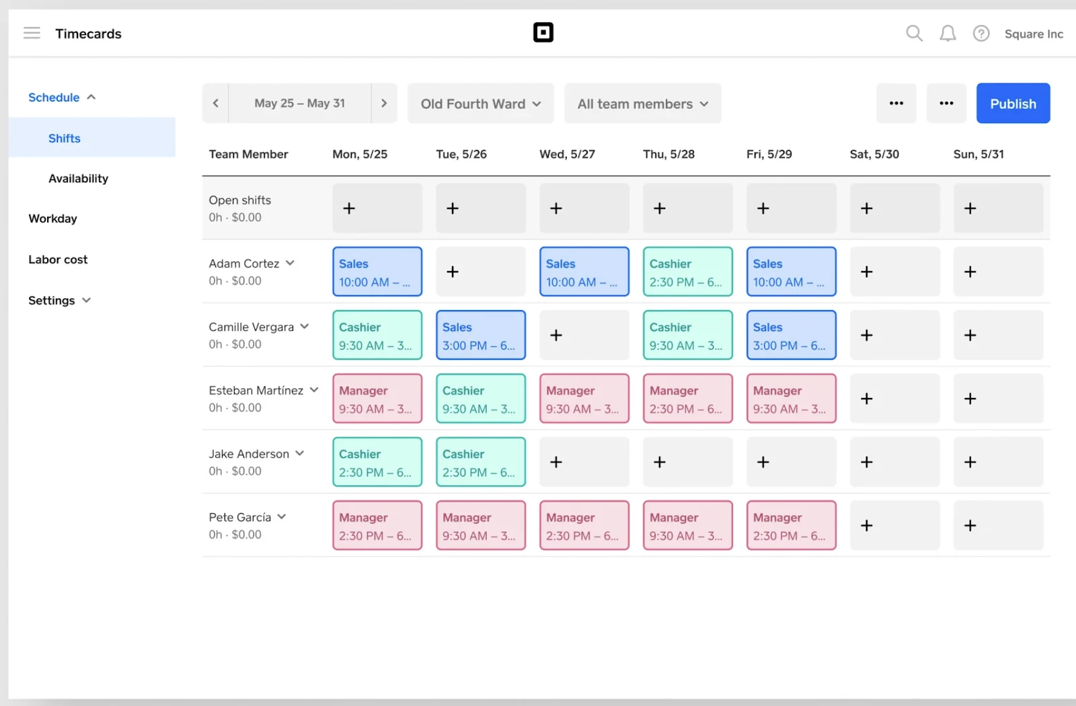
Task: Go to next week arrow
Action: 384,103
